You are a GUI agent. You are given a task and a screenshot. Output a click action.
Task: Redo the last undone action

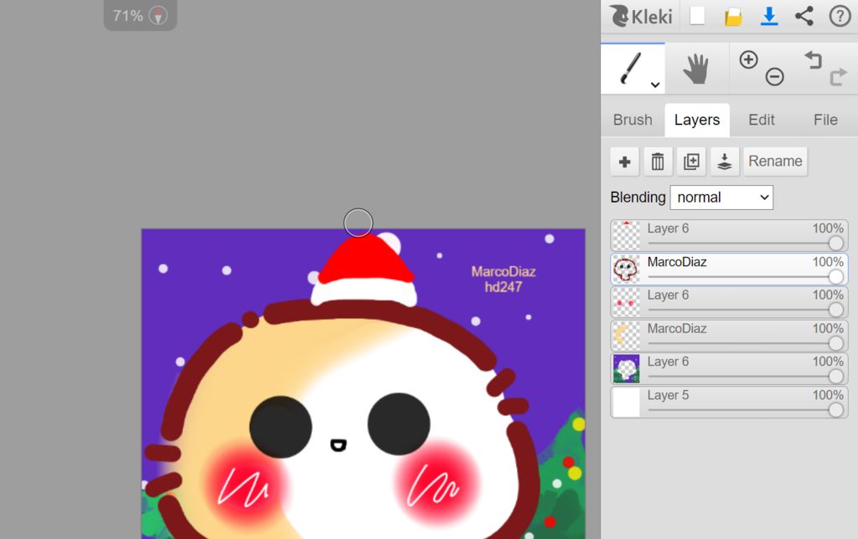838,76
